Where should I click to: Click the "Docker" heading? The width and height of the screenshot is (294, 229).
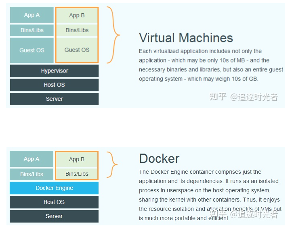159,158
